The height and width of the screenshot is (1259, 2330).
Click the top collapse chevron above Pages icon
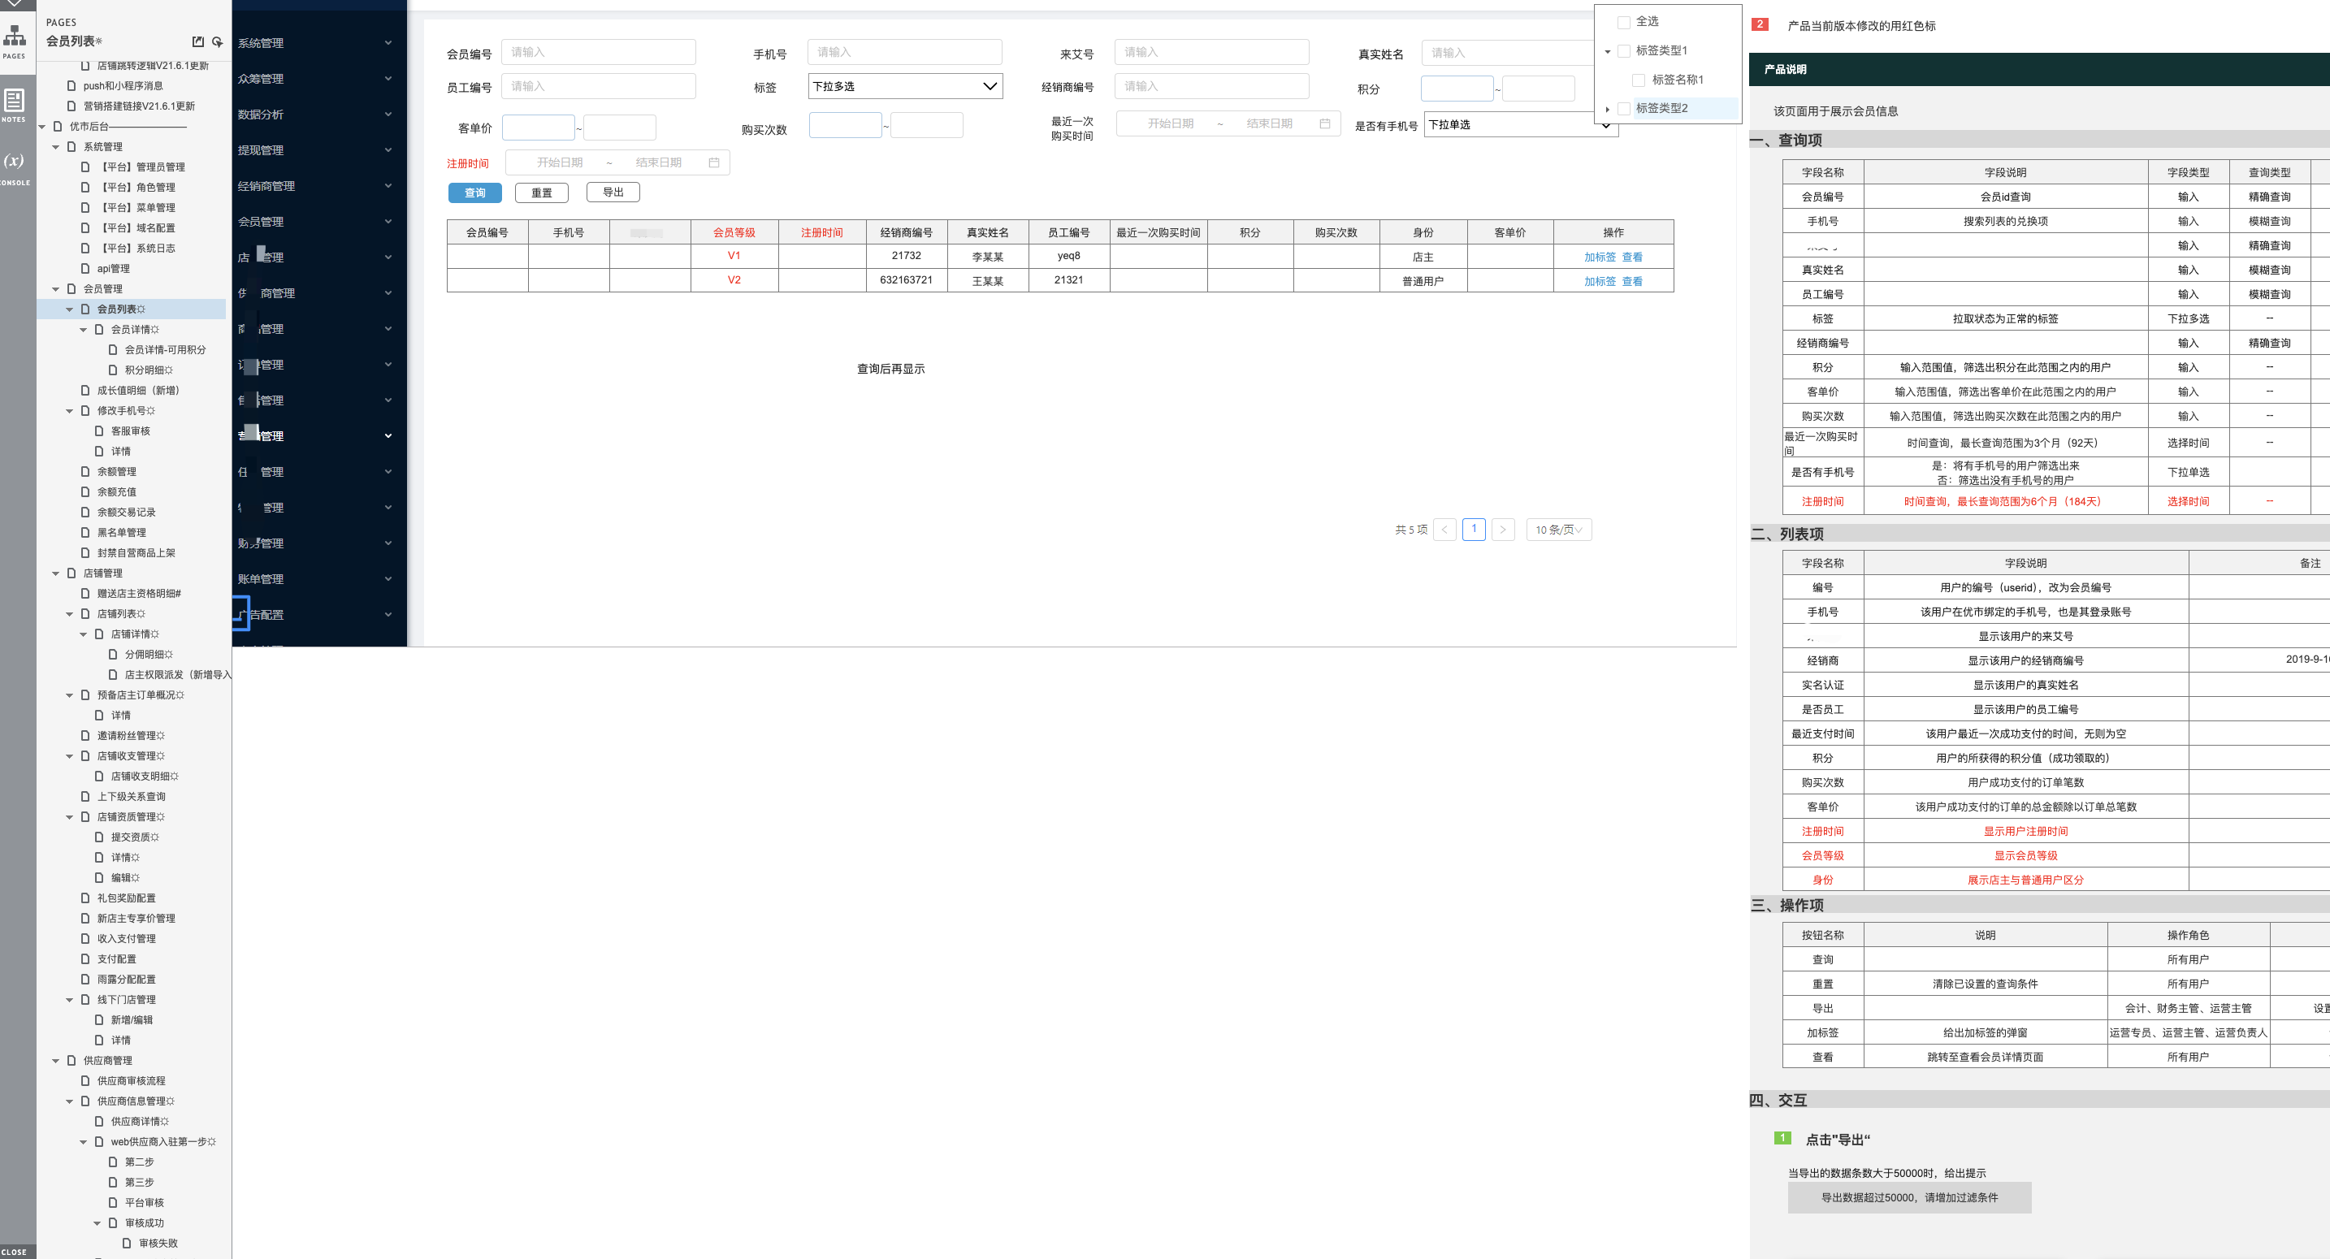pos(15,3)
